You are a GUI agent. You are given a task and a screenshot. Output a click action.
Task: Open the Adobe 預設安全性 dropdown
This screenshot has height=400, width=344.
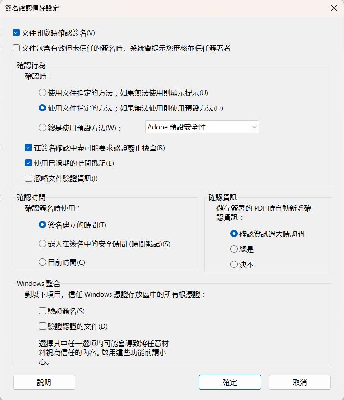pyautogui.click(x=202, y=127)
